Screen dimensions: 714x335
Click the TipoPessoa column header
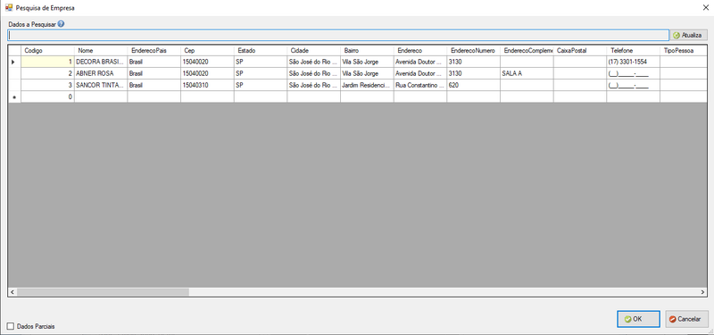click(x=683, y=51)
